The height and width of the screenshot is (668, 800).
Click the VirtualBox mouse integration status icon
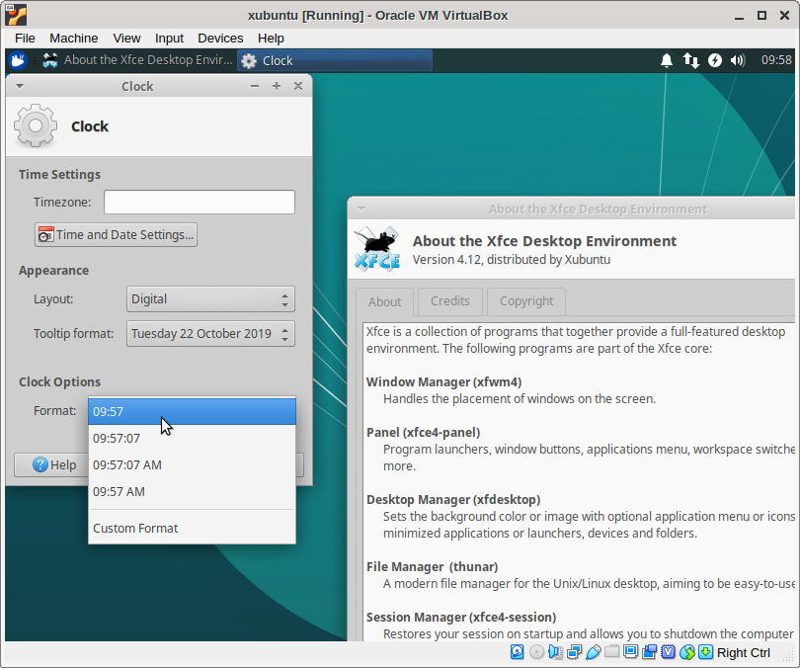(687, 652)
